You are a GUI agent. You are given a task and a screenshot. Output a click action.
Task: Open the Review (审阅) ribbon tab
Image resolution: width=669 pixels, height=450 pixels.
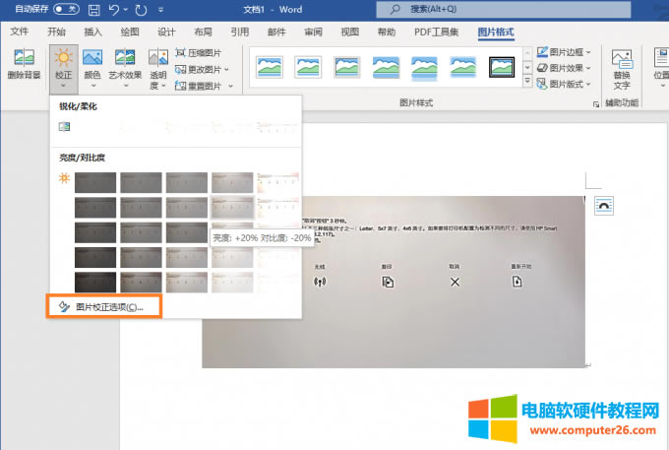[313, 32]
